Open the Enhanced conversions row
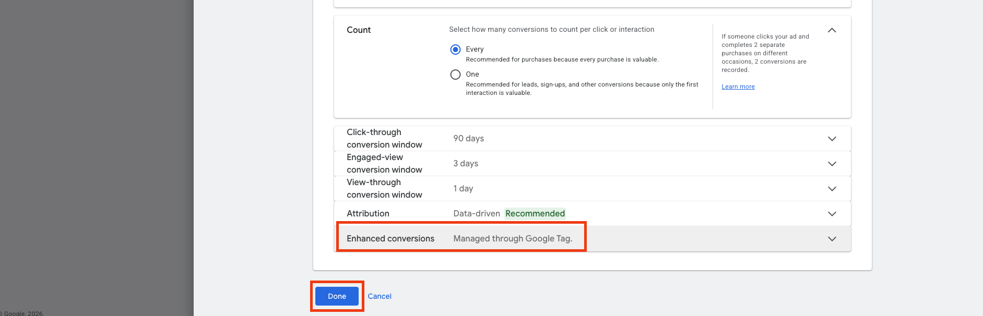983x316 pixels. [593, 239]
